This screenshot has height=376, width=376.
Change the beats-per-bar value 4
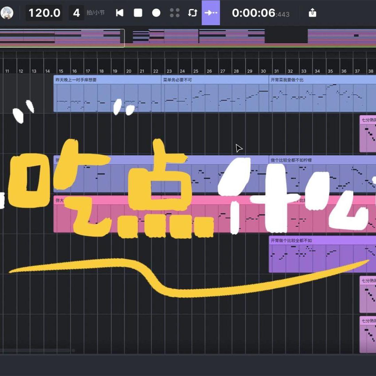[x=76, y=13]
